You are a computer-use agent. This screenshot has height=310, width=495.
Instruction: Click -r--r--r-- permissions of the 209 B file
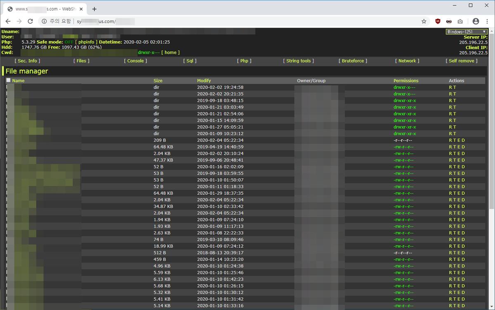tap(403, 140)
